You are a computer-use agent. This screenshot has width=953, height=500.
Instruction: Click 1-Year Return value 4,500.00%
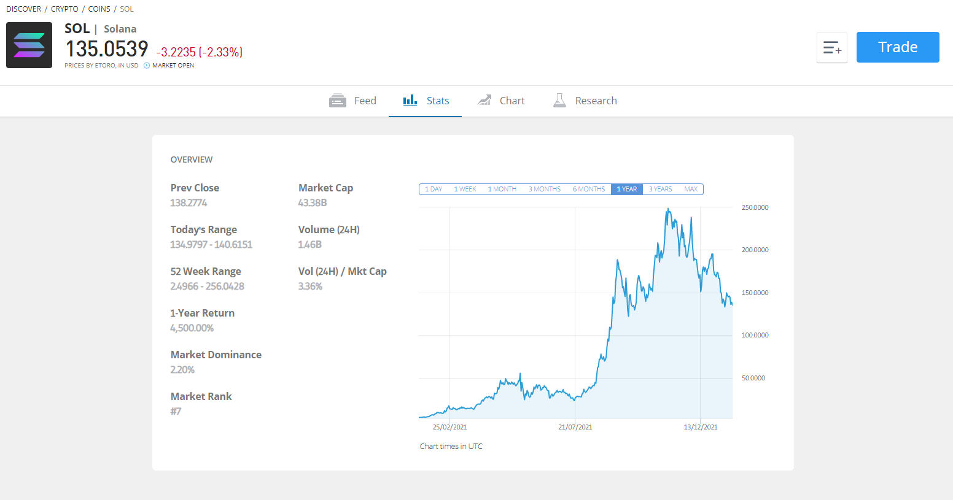(192, 328)
